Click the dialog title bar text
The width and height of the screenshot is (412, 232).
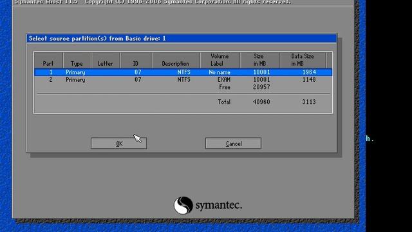(x=97, y=39)
